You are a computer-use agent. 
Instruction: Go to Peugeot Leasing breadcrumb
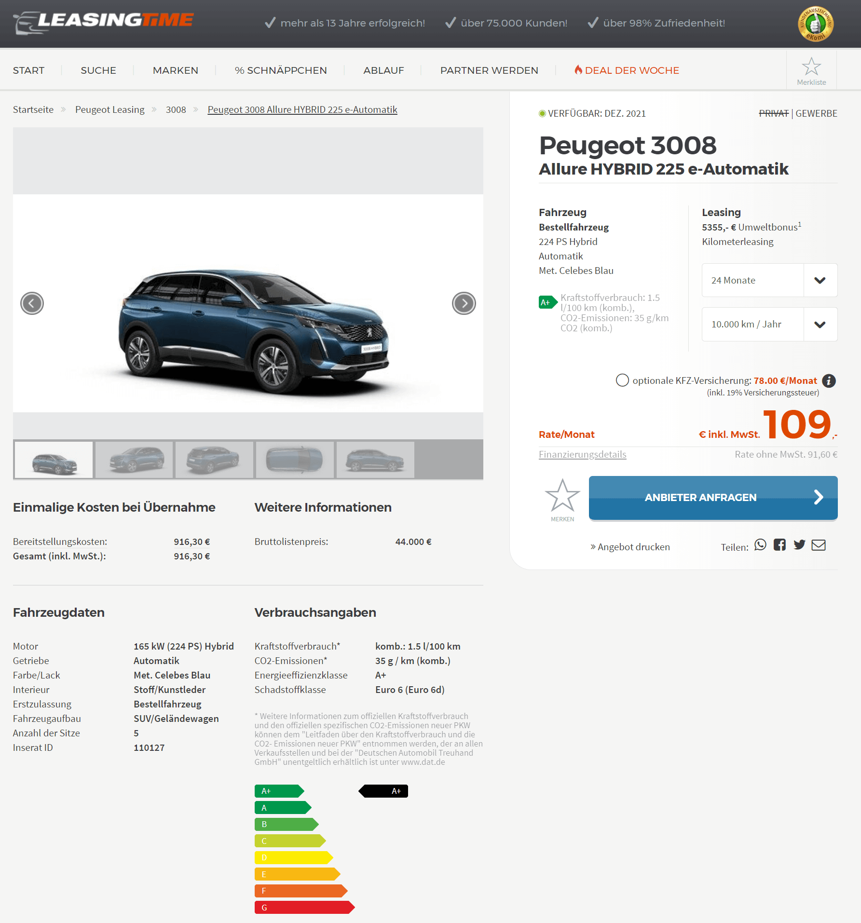pyautogui.click(x=109, y=109)
